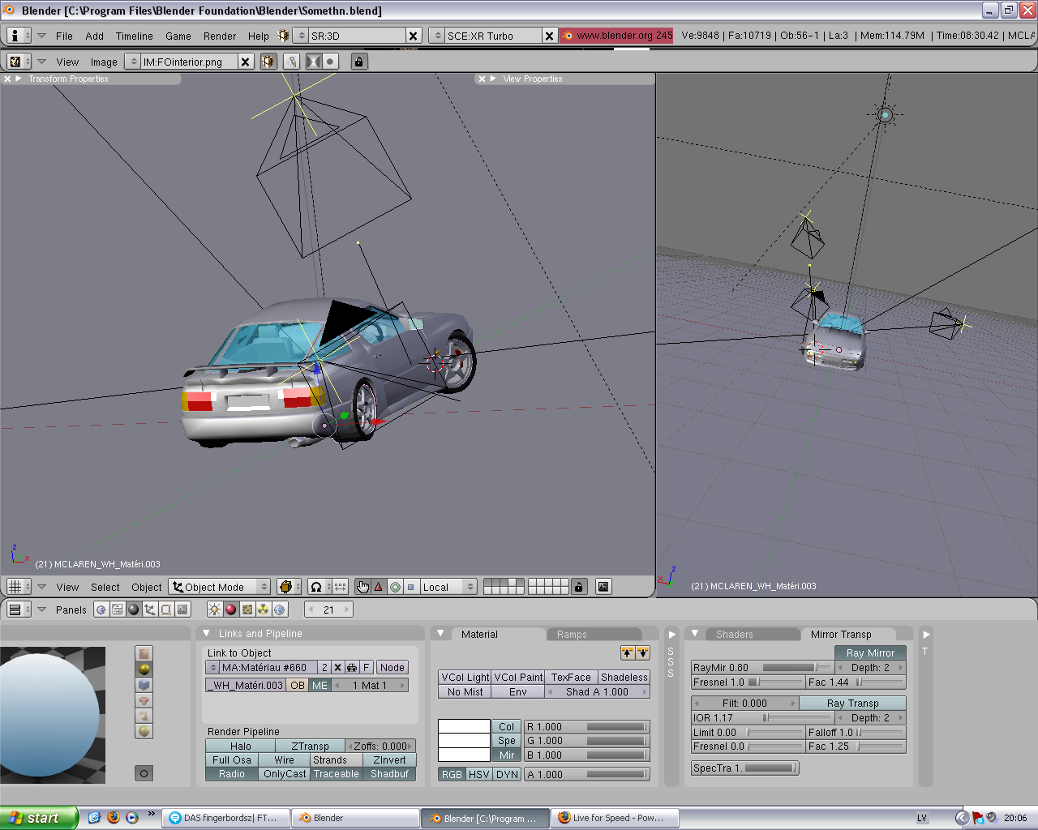Open the Script context button in Panels header

[117, 610]
